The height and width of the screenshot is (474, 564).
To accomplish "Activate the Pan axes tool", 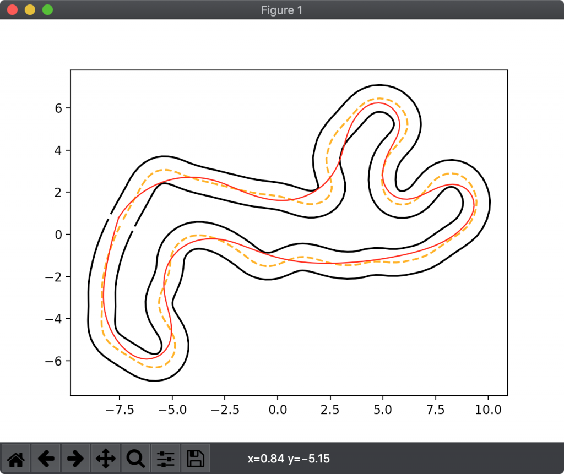I will click(x=106, y=459).
